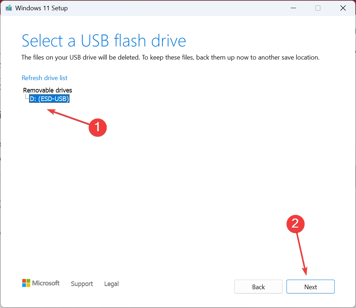Click Refresh drive list to rescan drives

click(44, 78)
